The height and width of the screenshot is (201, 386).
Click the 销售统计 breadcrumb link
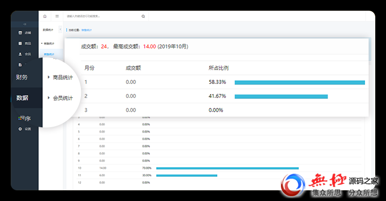pos(87,30)
